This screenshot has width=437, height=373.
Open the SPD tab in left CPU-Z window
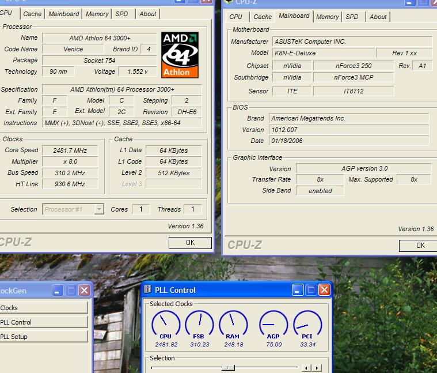122,14
